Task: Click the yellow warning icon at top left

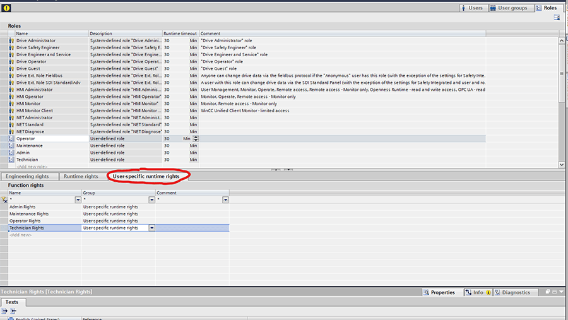Action: click(6, 8)
